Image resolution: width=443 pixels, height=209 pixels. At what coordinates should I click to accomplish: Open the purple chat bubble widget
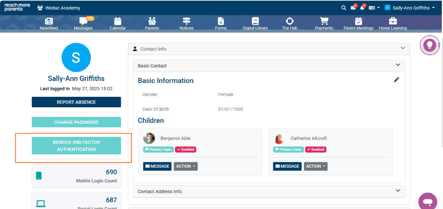tap(428, 202)
